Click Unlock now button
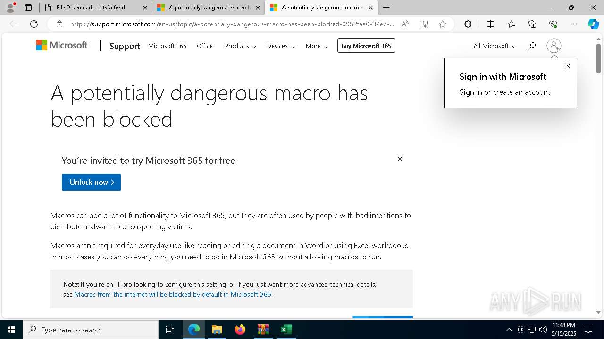The width and height of the screenshot is (604, 339). [91, 182]
